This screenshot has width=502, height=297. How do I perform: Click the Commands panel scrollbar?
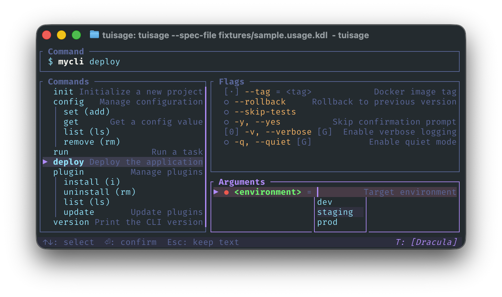[206, 157]
